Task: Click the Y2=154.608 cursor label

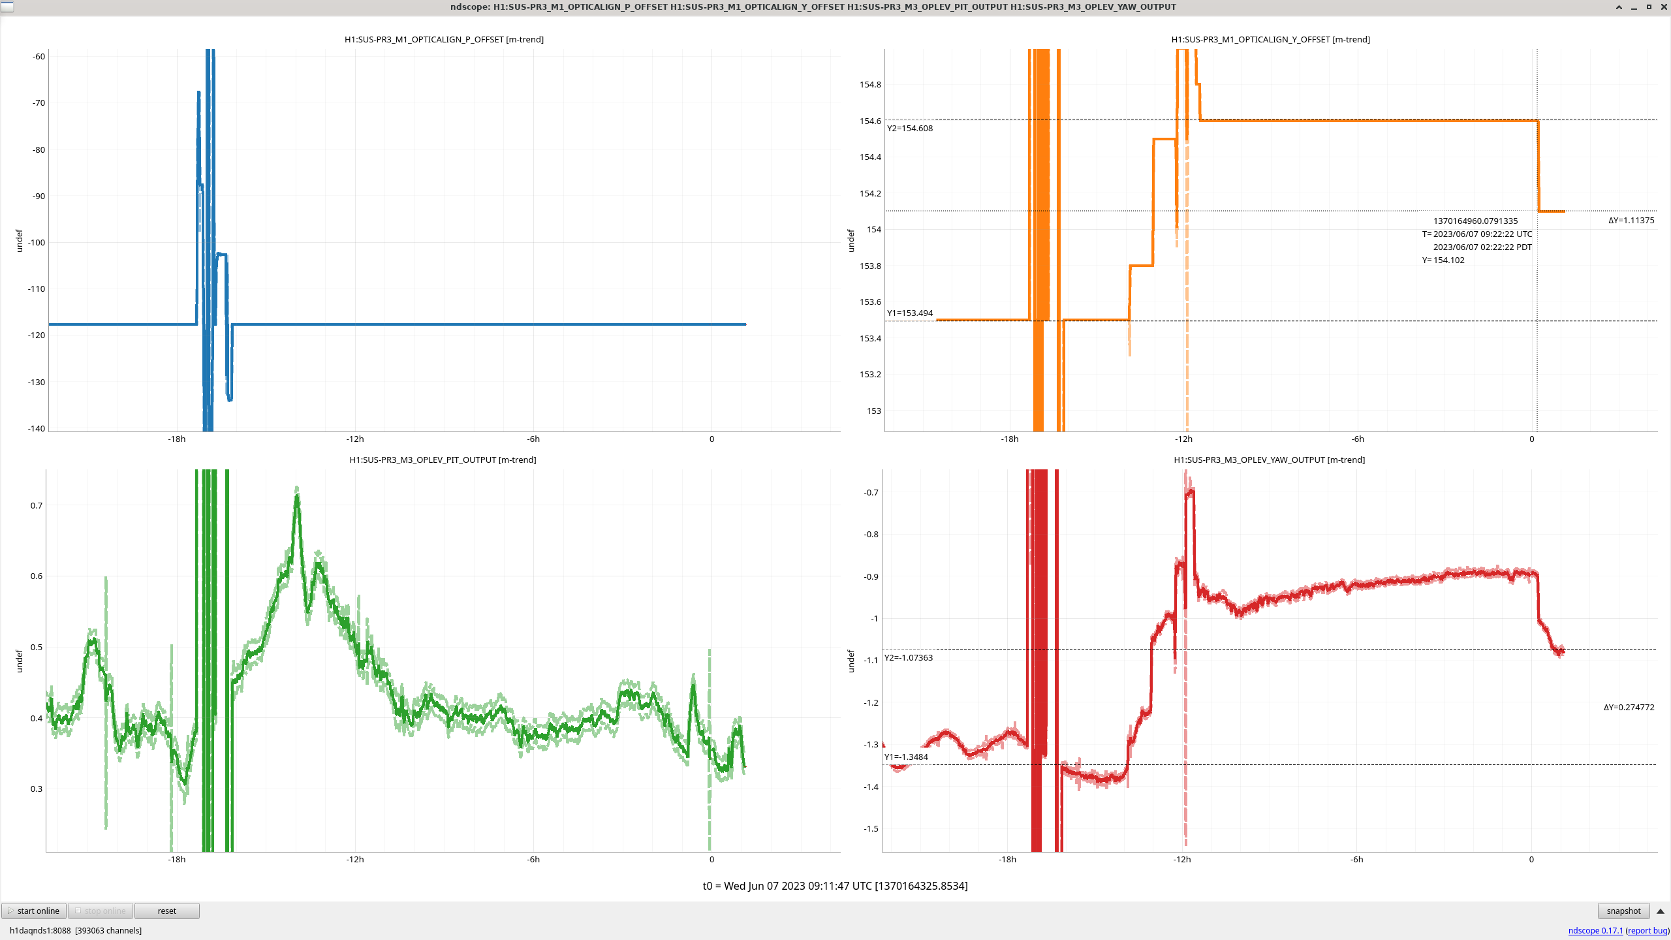Action: click(x=909, y=128)
